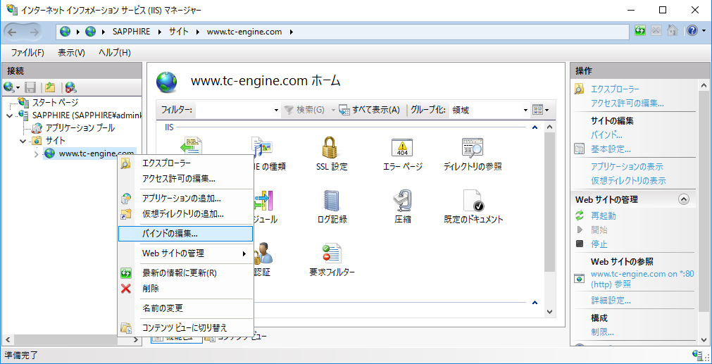Click the 操作 pane scrollbar up arrow
Image resolution: width=712 pixels, height=364 pixels.
(x=703, y=85)
